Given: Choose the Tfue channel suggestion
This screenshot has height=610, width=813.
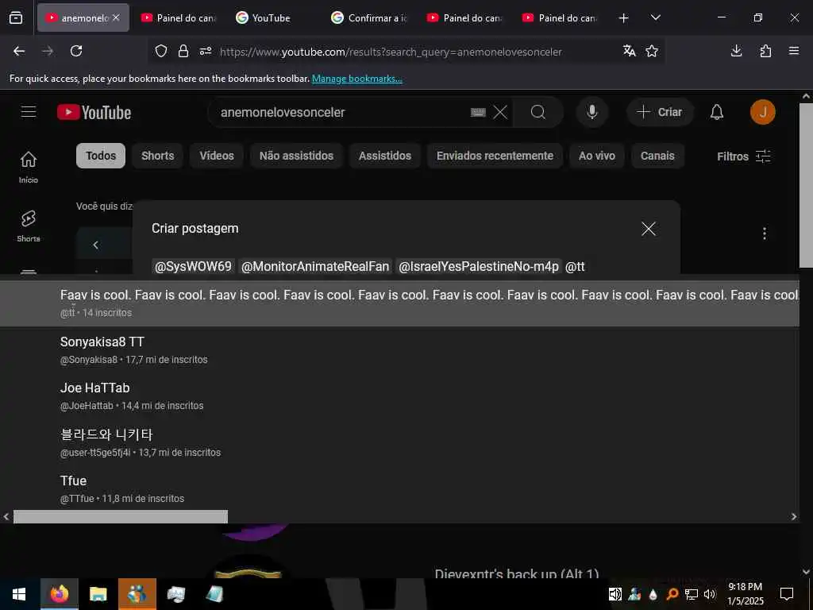Looking at the screenshot, I should coord(399,488).
